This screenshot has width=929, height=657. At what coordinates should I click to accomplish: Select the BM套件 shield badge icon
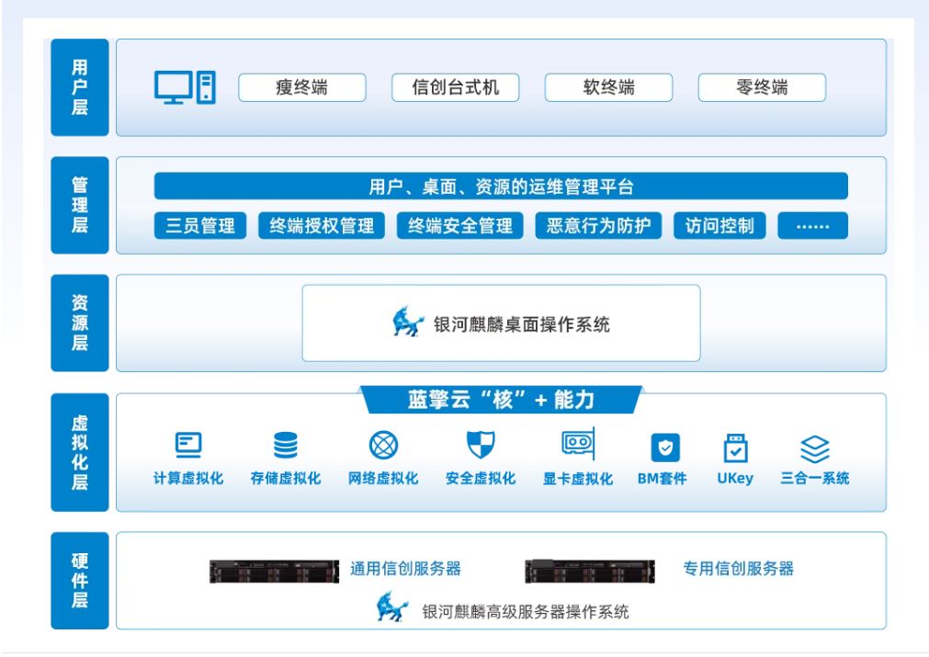click(664, 447)
